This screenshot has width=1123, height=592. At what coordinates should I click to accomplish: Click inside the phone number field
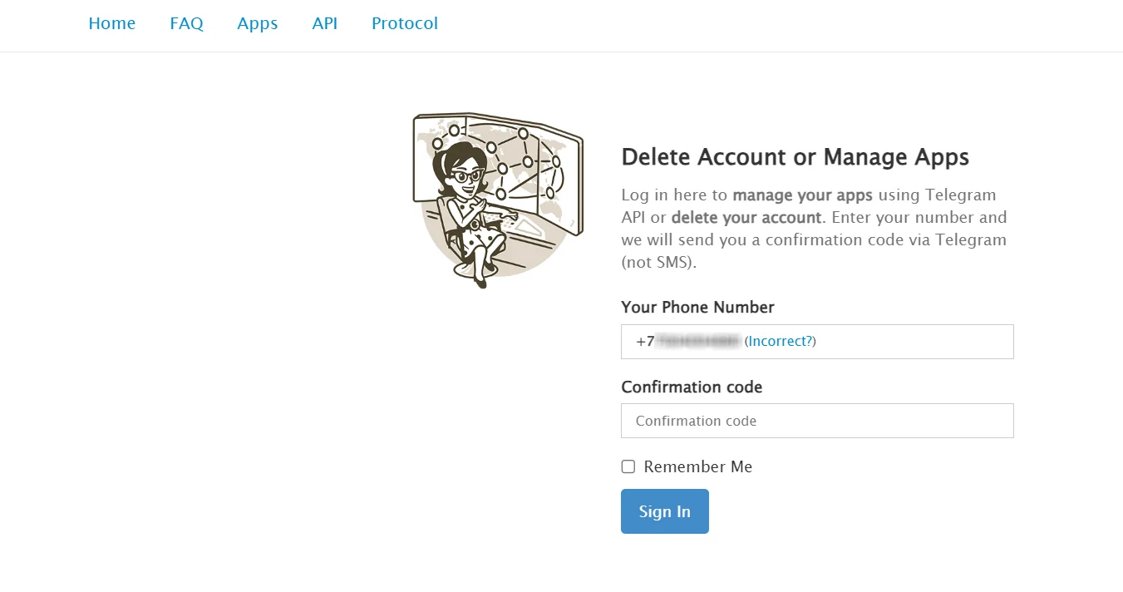[914, 342]
